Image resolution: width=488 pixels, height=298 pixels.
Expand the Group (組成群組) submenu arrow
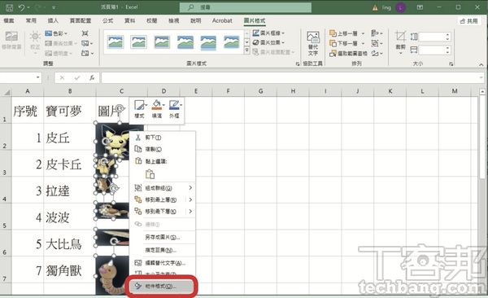tap(190, 187)
